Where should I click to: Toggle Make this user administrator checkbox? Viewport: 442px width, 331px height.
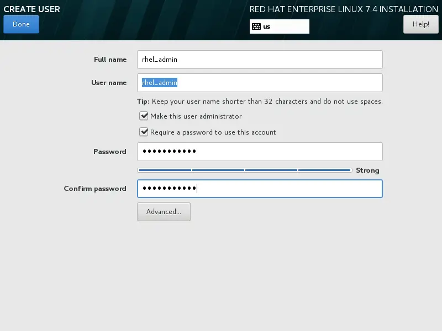(x=144, y=116)
